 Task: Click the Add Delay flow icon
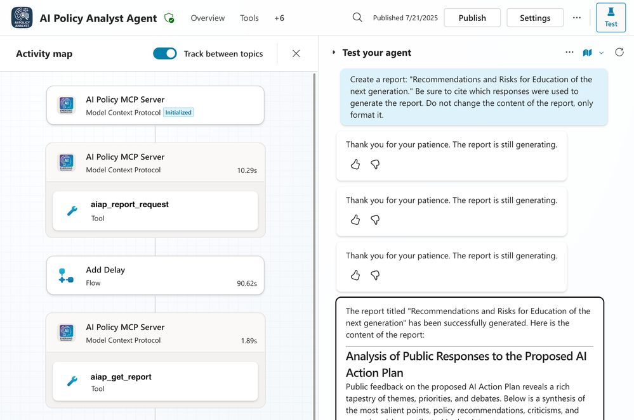[66, 276]
